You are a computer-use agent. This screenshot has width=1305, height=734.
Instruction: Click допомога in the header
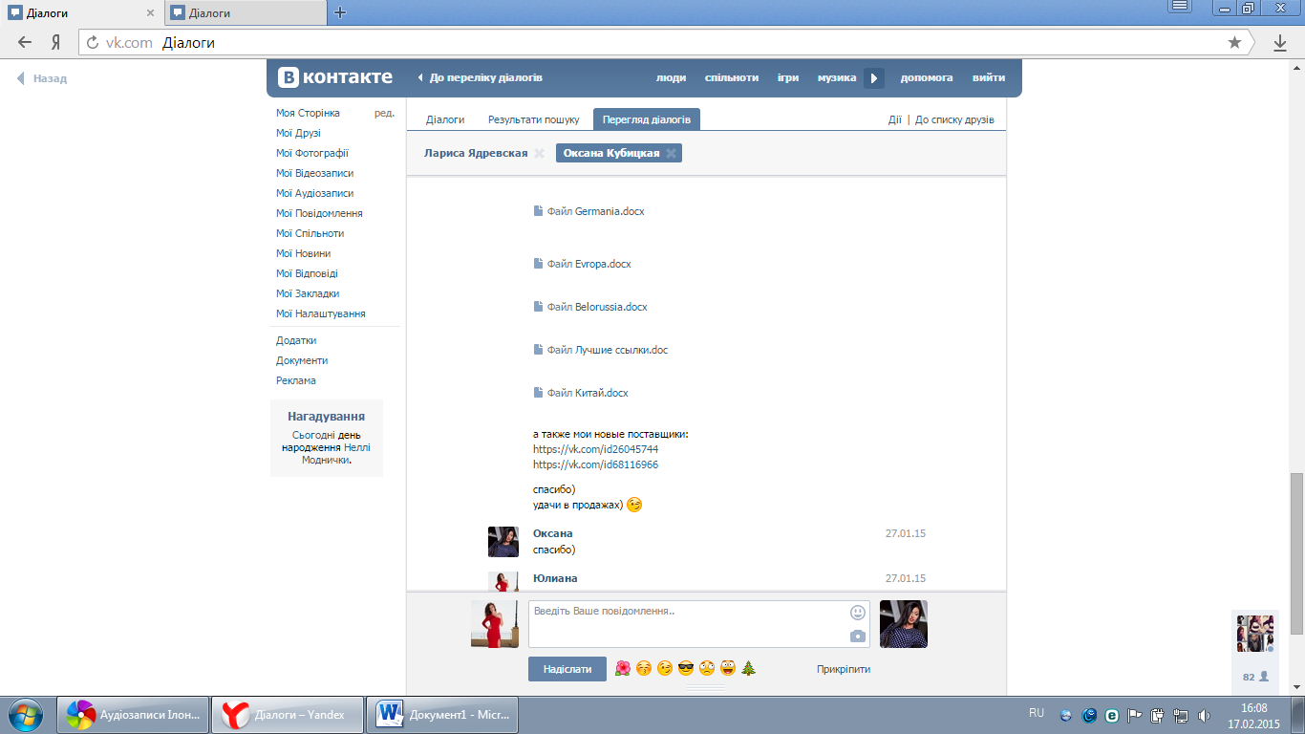tap(927, 77)
